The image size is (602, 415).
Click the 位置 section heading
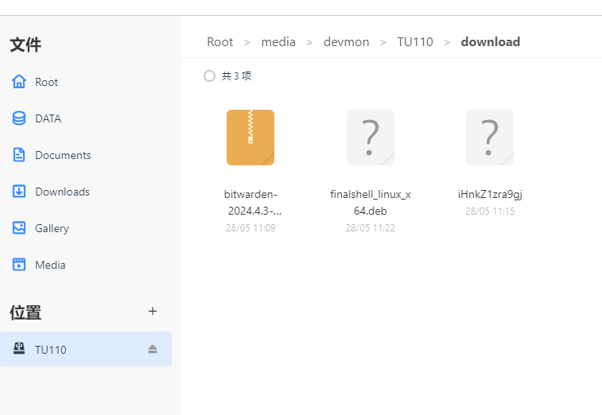[25, 312]
